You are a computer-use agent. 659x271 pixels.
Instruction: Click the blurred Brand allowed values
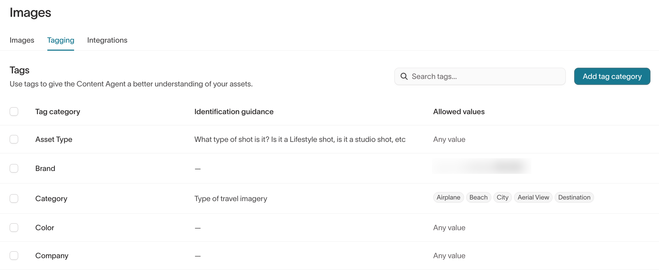[482, 166]
